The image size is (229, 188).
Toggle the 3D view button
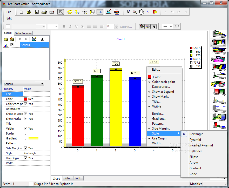(100, 12)
